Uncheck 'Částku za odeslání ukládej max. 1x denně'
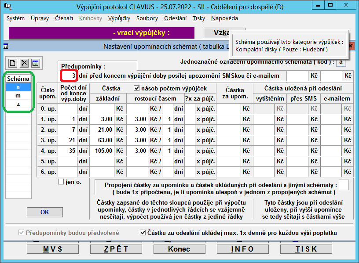 click(x=143, y=232)
